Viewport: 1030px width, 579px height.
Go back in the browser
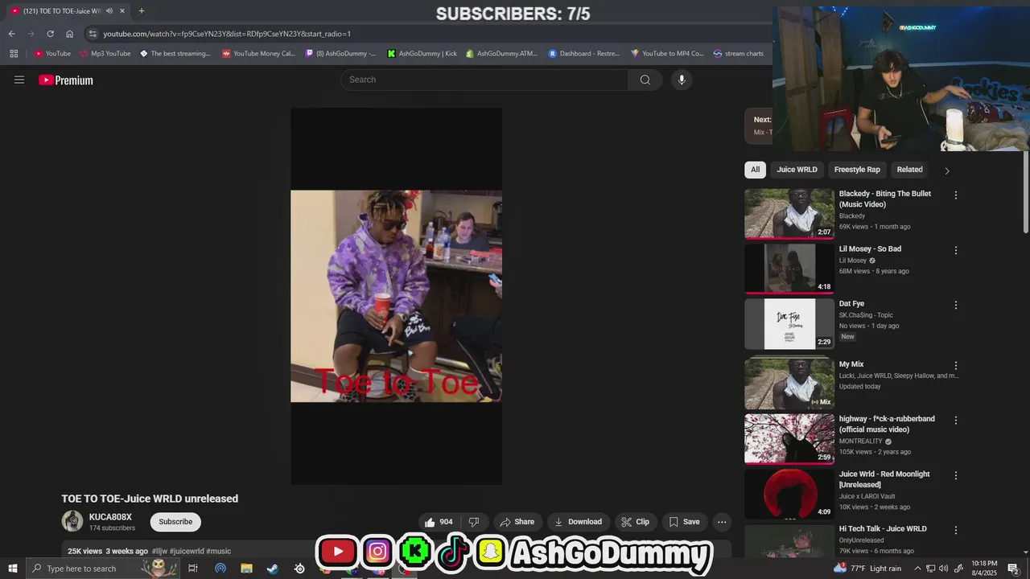click(11, 34)
